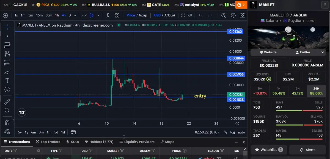Screen dimensions: 330x159
Task: Filter transactions by MANLET amount
Action: (122, 151)
